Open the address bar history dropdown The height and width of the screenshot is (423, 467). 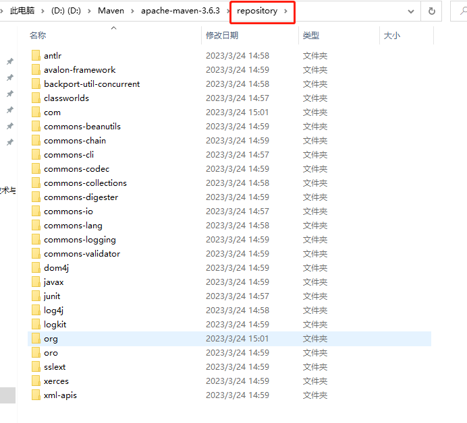(411, 11)
